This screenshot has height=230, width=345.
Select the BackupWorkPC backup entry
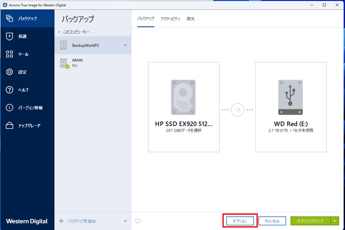click(93, 45)
